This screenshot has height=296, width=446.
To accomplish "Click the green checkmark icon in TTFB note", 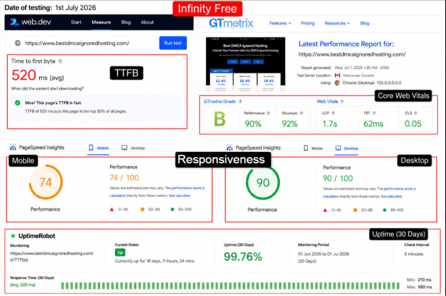I will (x=17, y=103).
